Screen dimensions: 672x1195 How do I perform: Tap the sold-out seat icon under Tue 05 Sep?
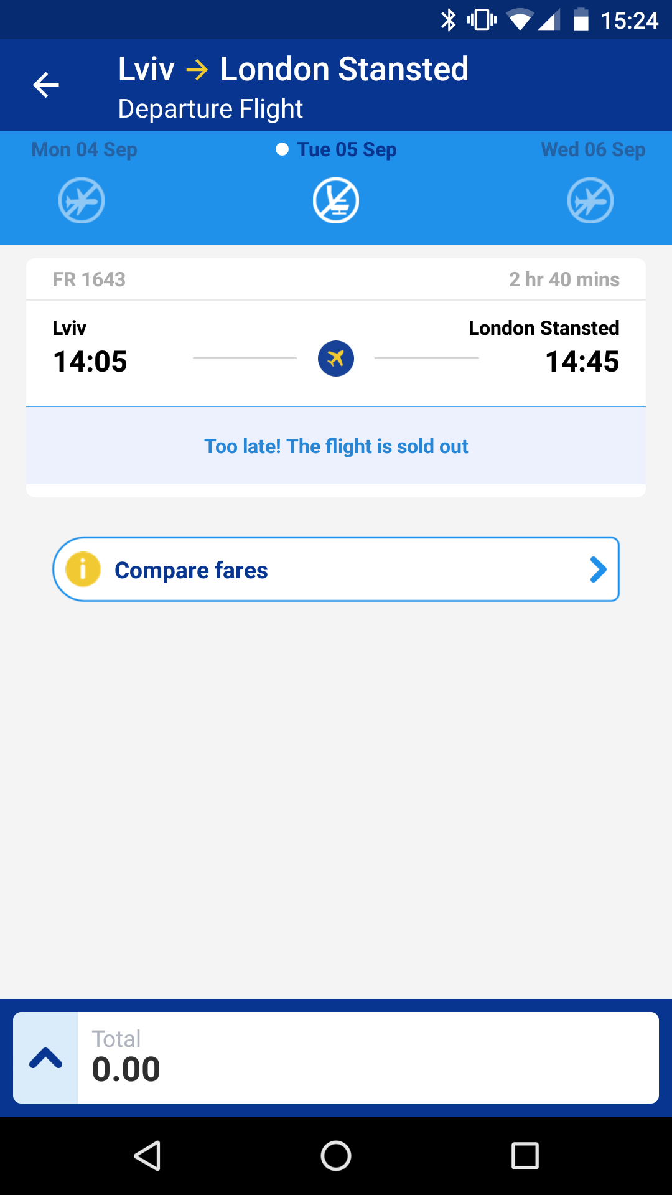click(x=336, y=200)
